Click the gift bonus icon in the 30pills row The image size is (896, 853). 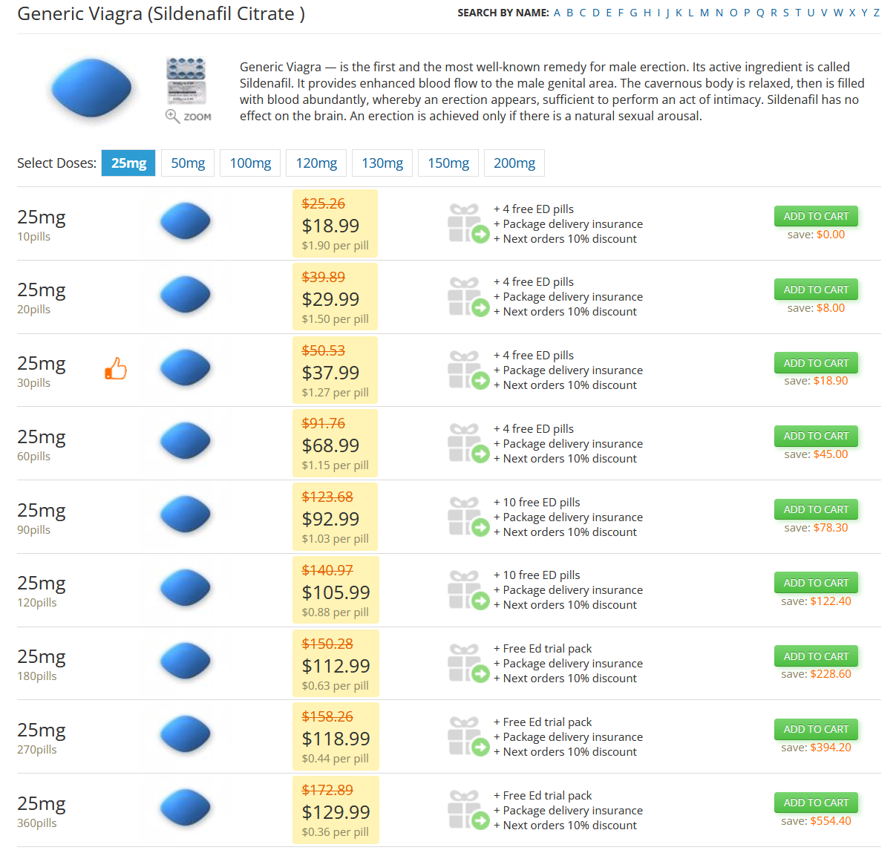click(468, 370)
